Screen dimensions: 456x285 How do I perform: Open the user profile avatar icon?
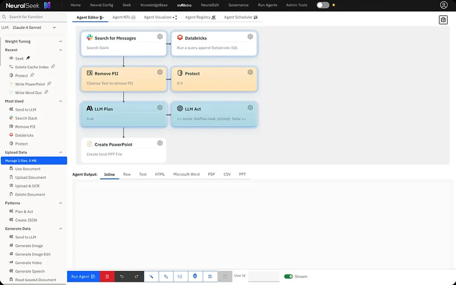(444, 5)
